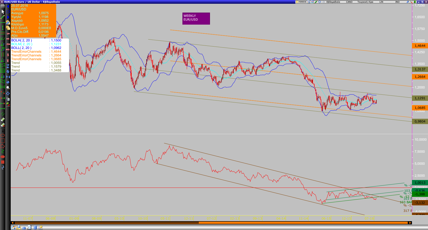This screenshot has height=230, width=428.
Task: Click the right scroll arrow on timeline
Action: tap(410, 223)
